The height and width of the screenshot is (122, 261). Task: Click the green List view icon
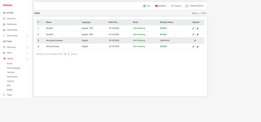click(144, 6)
